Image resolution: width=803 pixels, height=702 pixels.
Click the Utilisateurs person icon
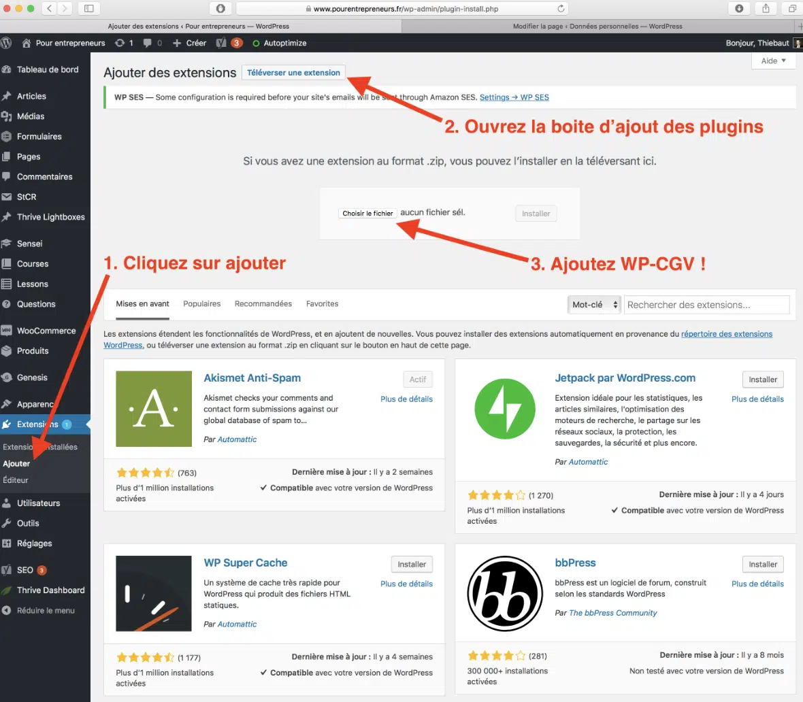7,503
